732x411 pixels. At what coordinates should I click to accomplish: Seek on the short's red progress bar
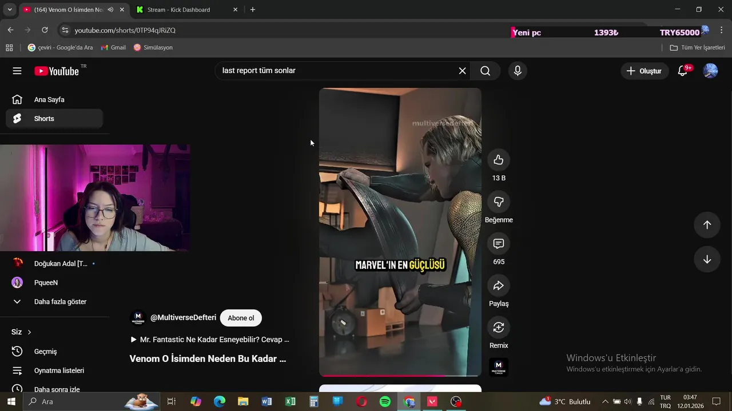click(400, 376)
